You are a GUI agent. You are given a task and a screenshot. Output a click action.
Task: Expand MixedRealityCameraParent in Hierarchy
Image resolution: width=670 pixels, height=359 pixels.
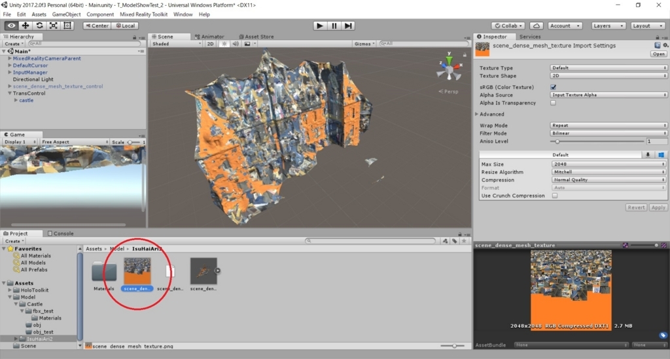(9, 58)
